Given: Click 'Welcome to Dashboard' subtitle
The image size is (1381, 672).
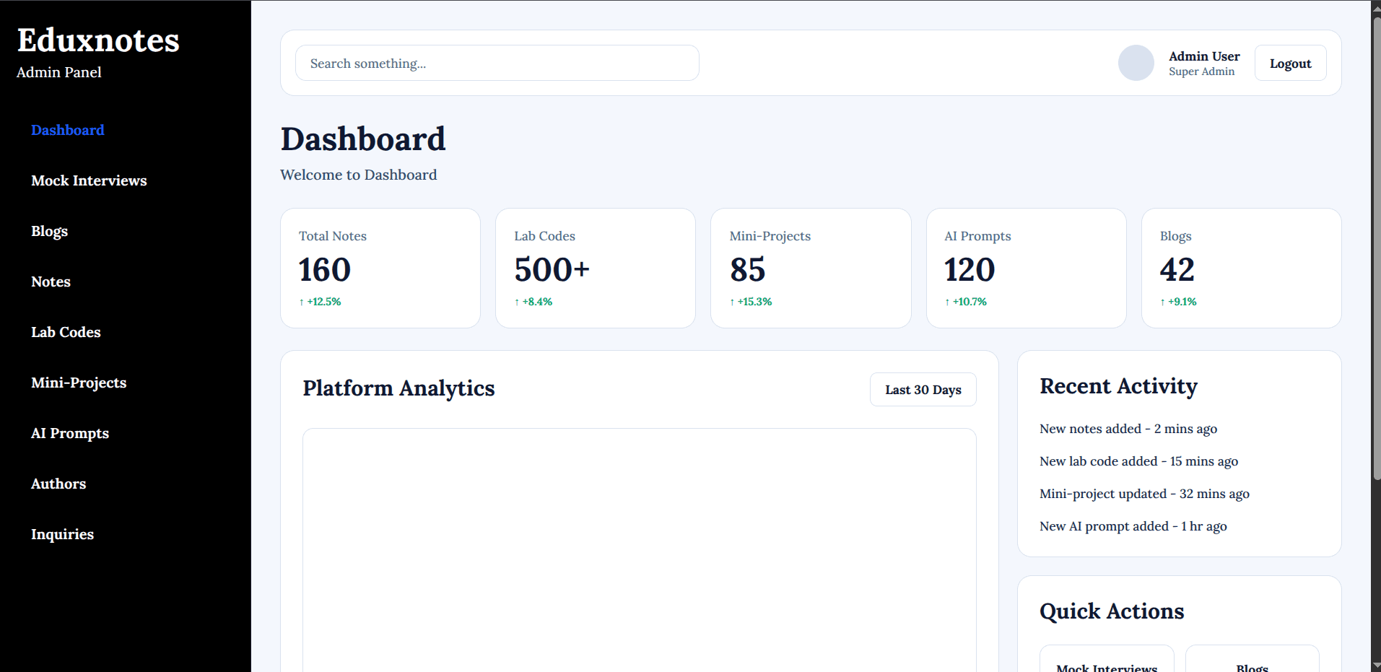Looking at the screenshot, I should coord(358,175).
